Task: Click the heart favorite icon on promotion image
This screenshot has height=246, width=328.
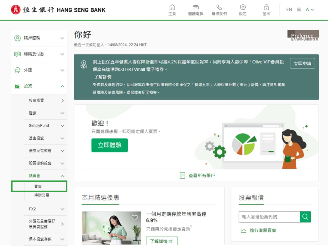Action: (135, 218)
